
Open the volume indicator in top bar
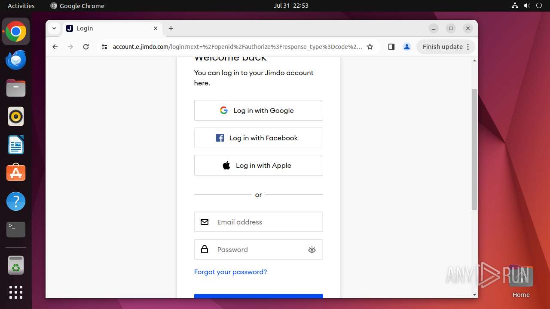pyautogui.click(x=527, y=6)
